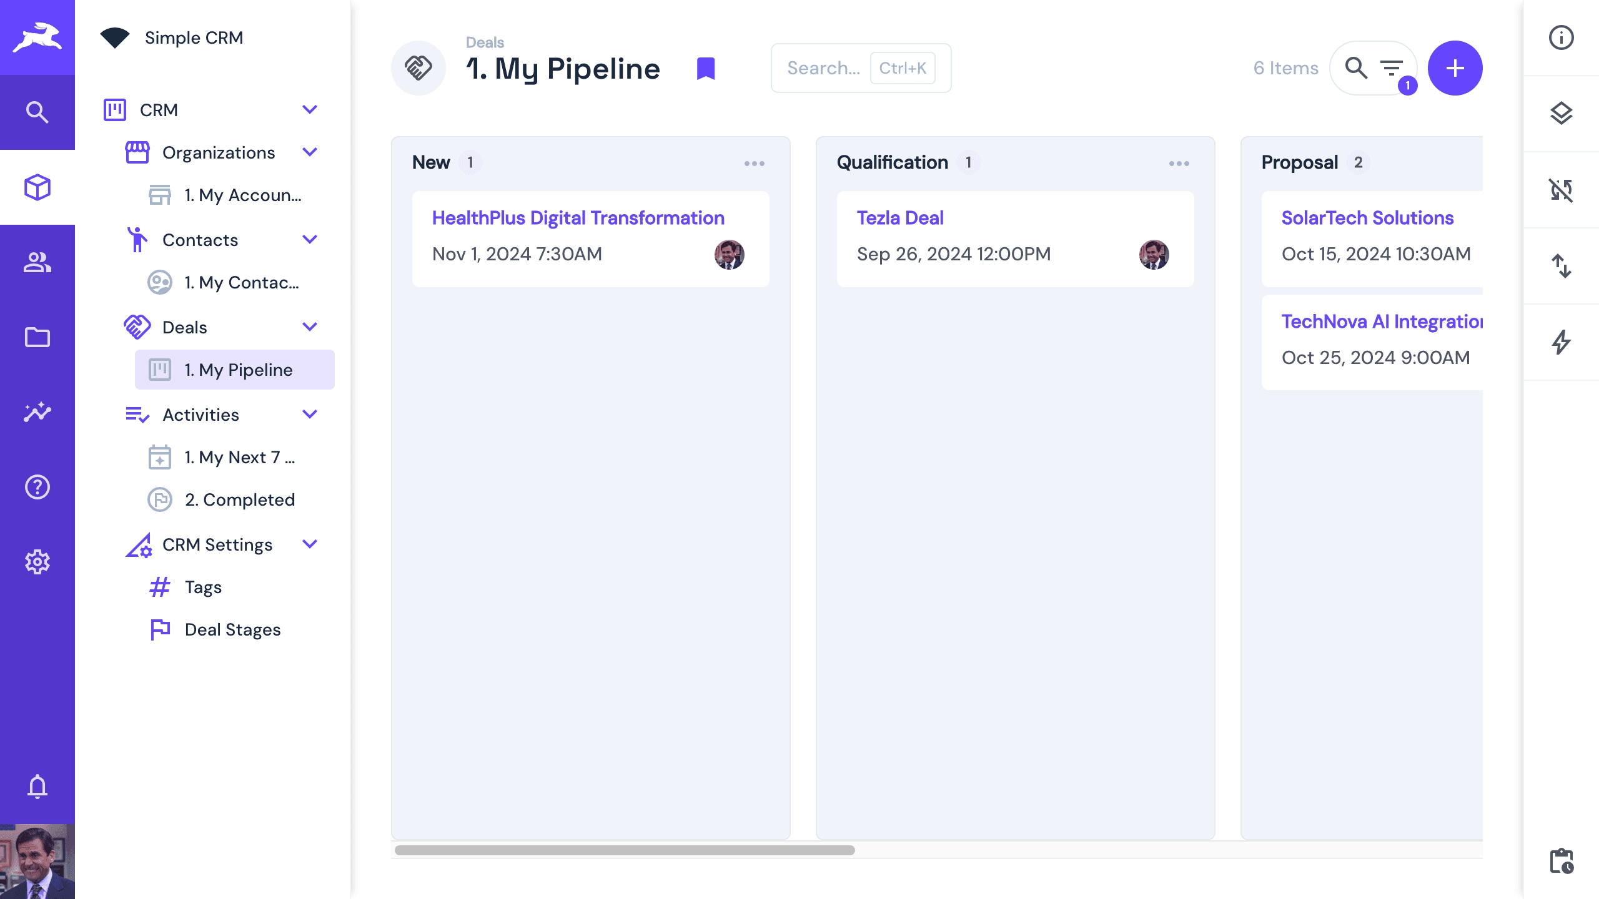Open the sort arrows icon

pyautogui.click(x=1561, y=266)
